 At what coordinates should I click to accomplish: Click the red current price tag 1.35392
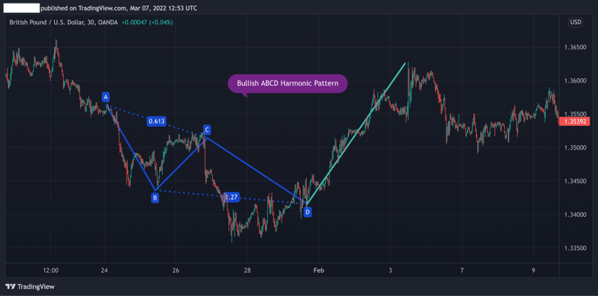point(577,121)
